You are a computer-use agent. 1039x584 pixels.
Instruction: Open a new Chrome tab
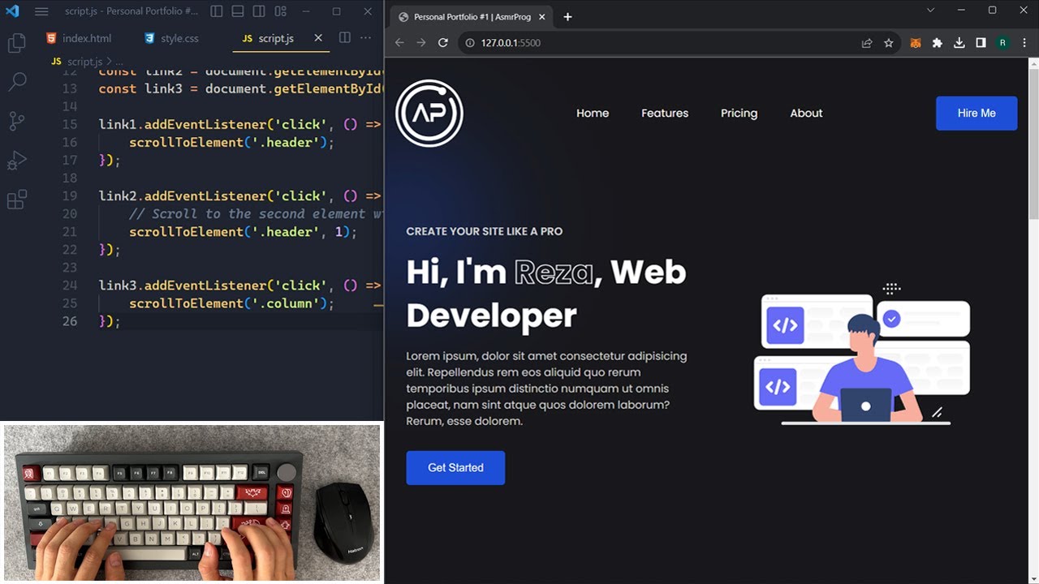pos(567,17)
